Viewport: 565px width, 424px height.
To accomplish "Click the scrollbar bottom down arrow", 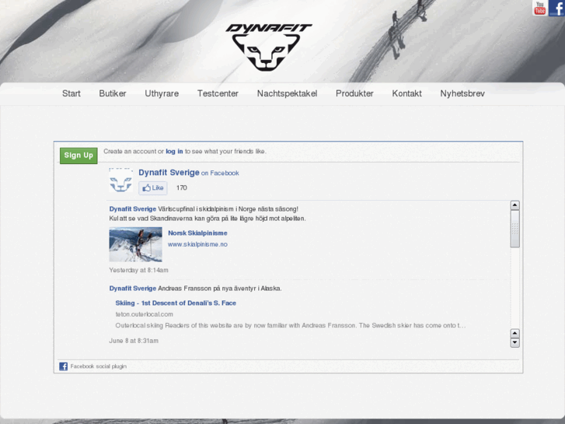I will (515, 342).
